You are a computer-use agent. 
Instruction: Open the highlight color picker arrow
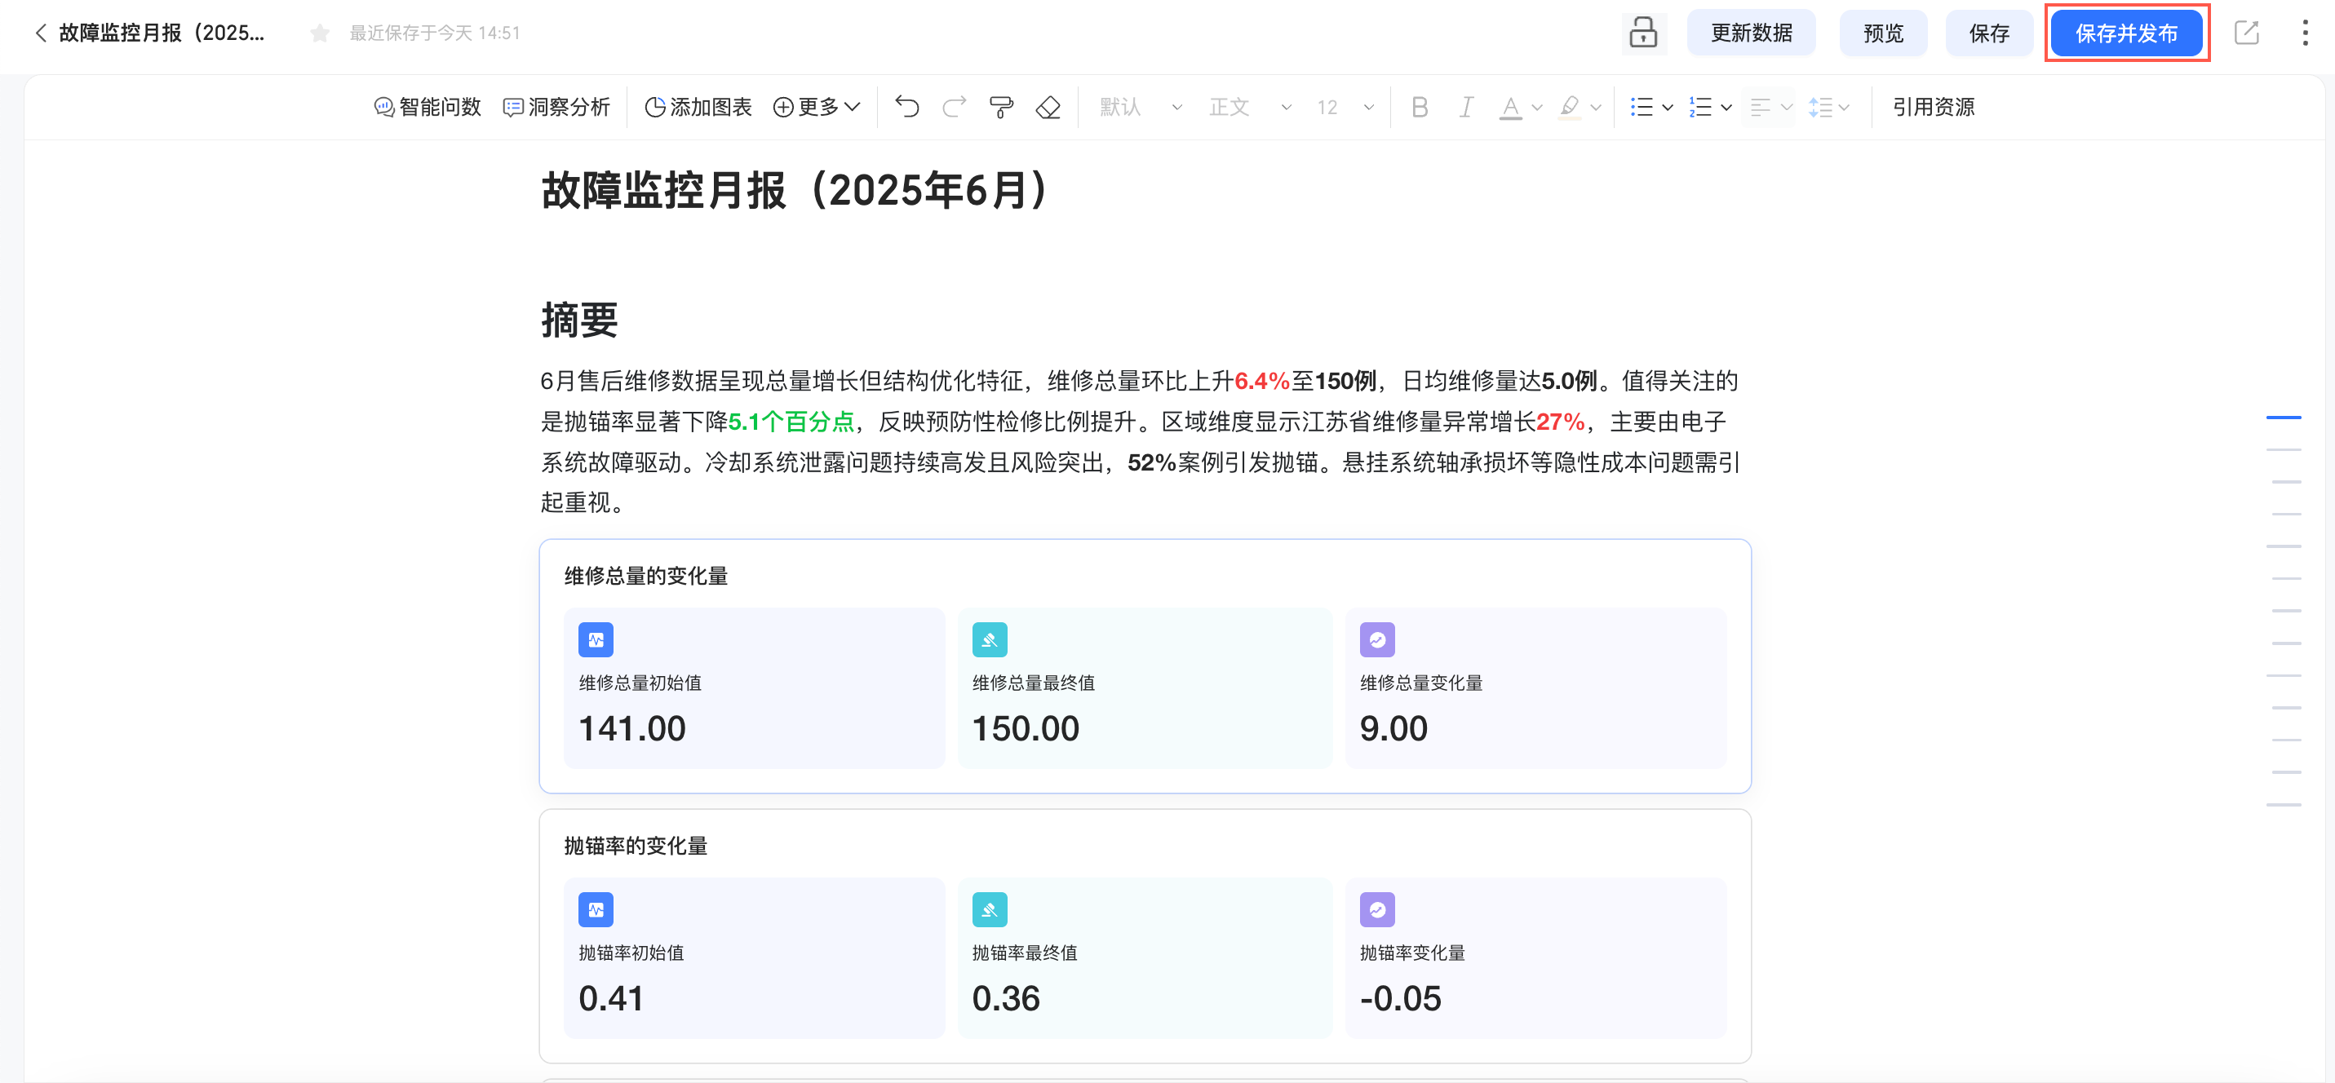1597,107
